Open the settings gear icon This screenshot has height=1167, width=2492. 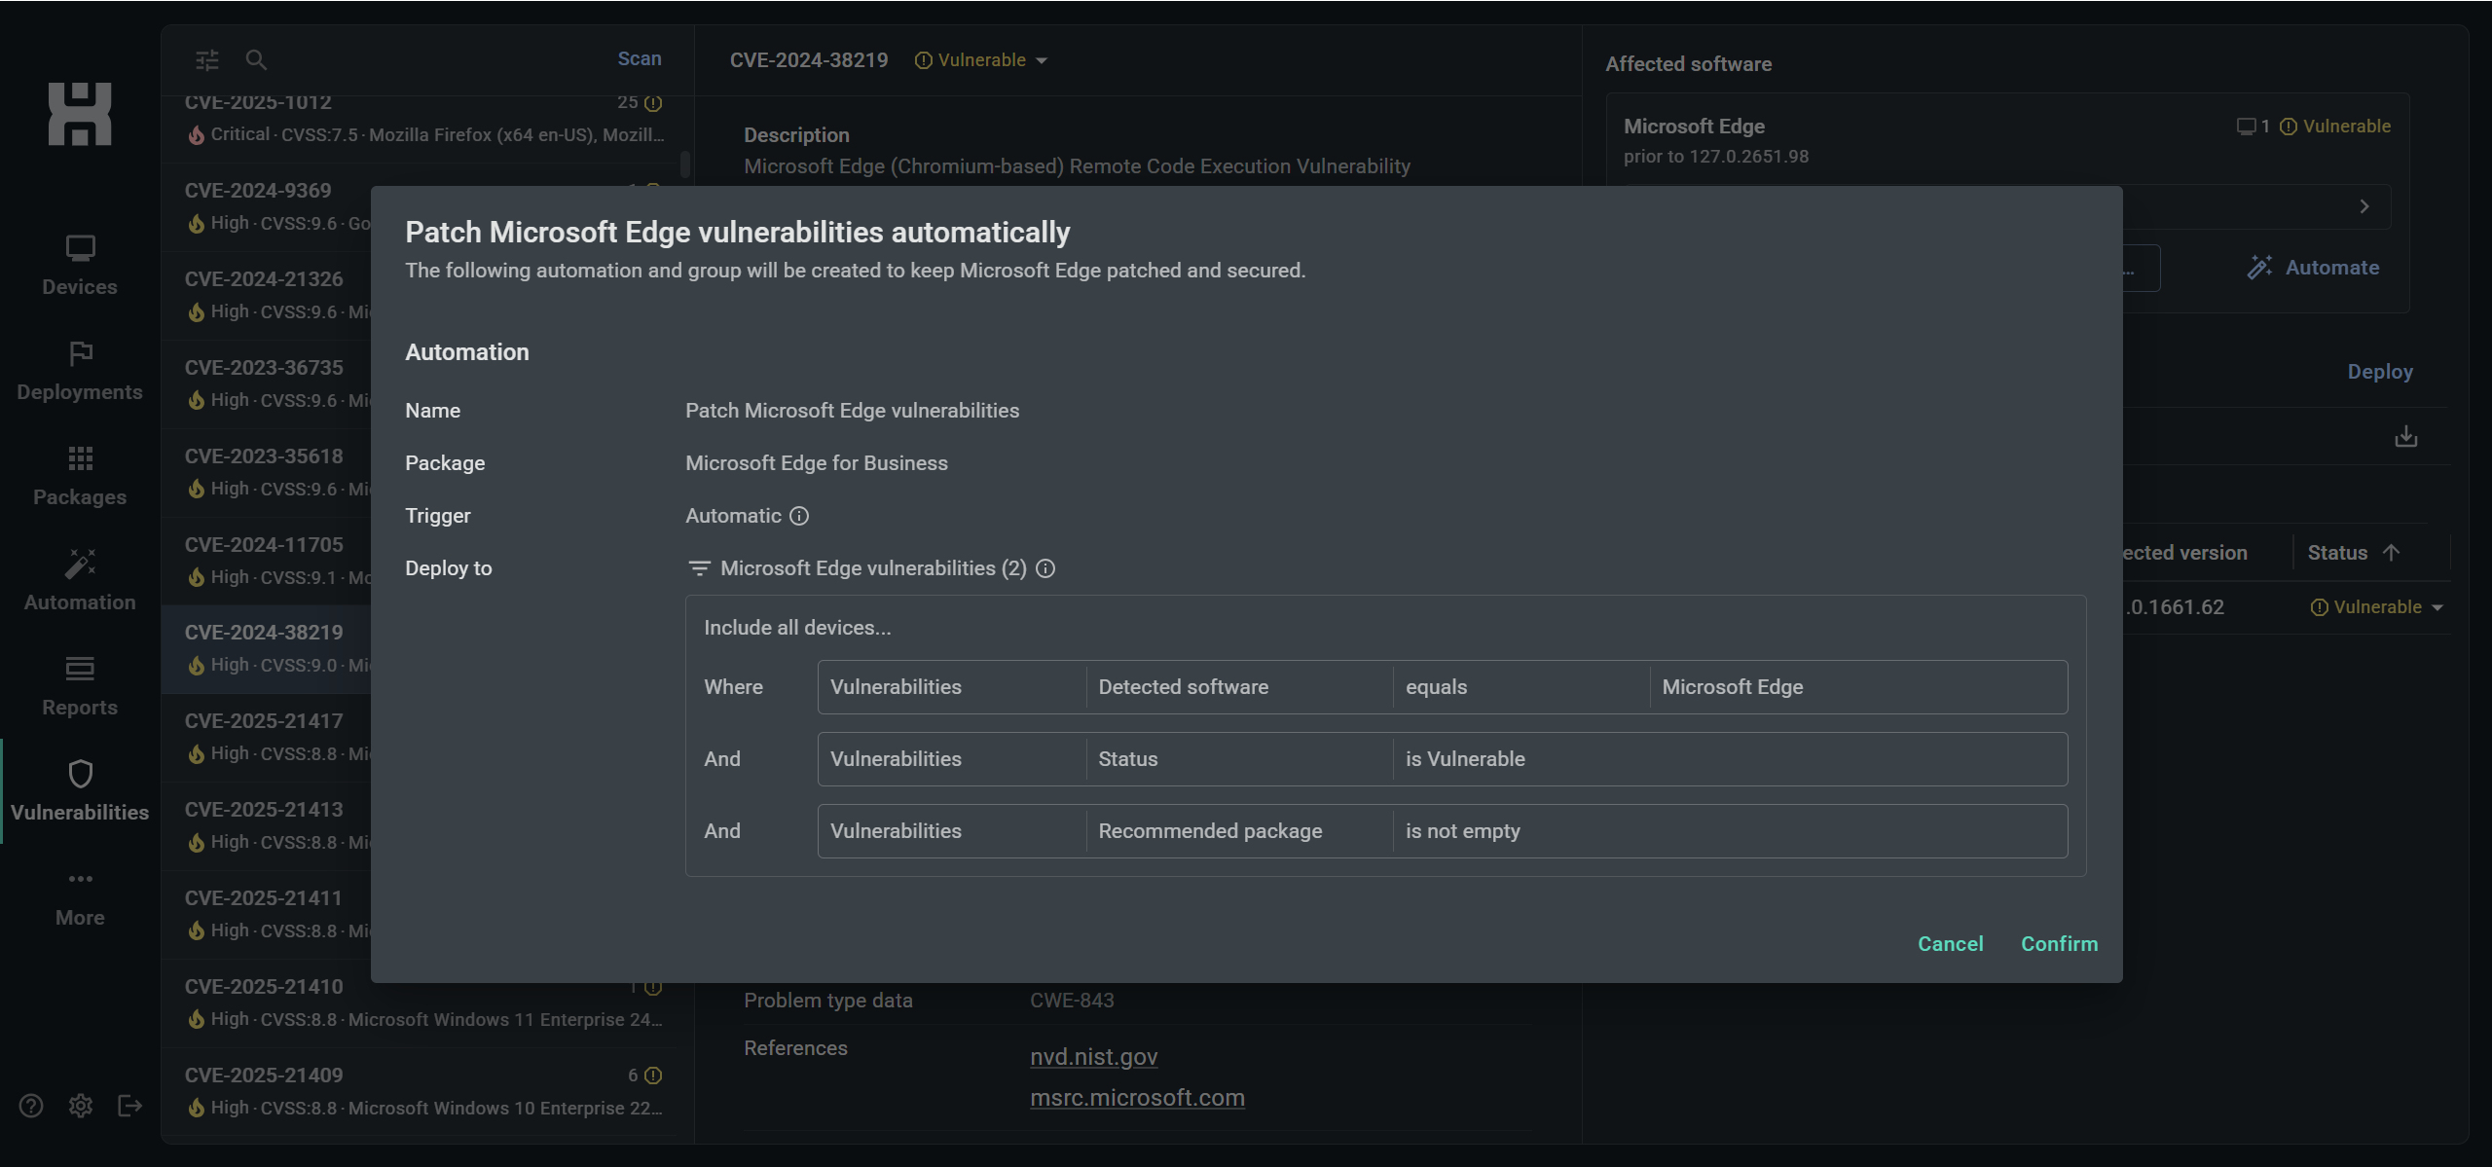(81, 1106)
